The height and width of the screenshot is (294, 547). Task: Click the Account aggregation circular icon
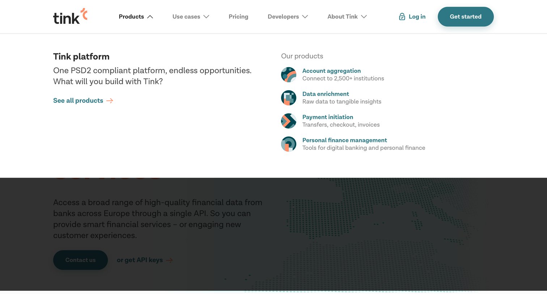289,75
